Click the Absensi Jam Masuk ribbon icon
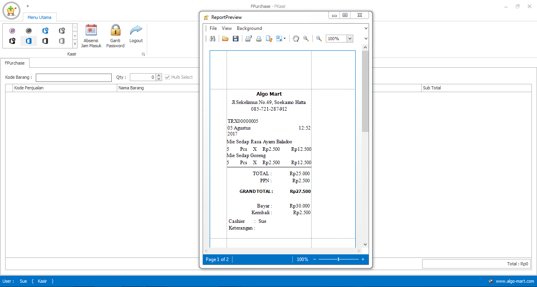 (x=91, y=35)
